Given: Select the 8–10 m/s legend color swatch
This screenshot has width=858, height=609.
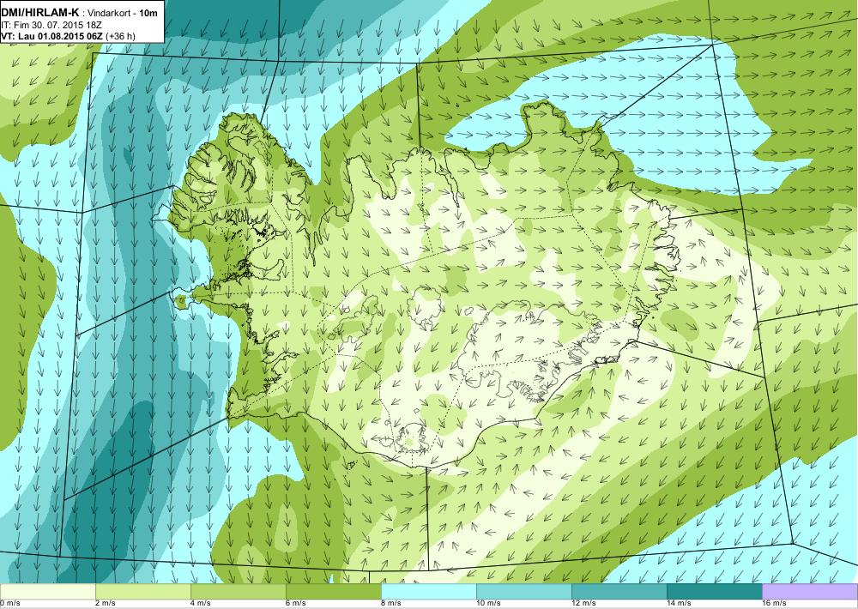Looking at the screenshot, I should tap(429, 592).
